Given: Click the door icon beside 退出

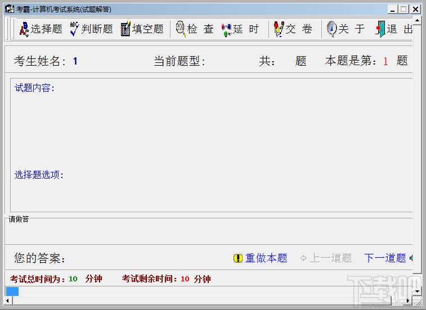Looking at the screenshot, I should click(x=380, y=29).
